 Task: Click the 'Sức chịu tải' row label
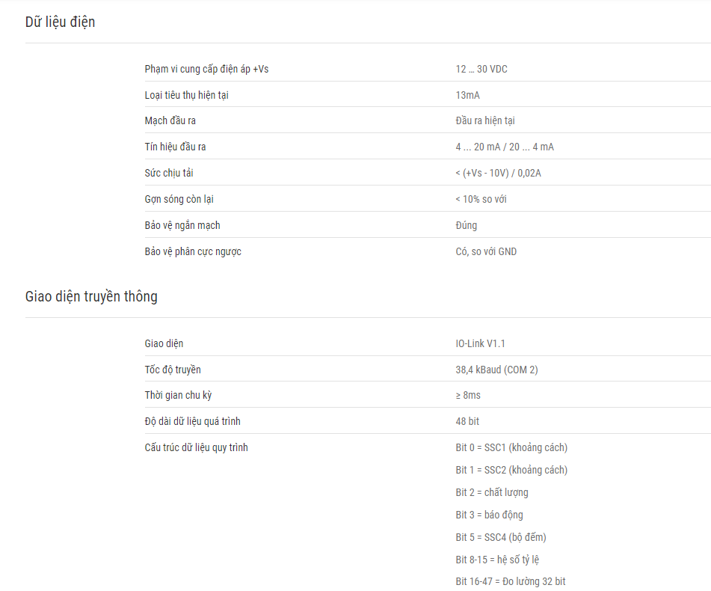click(169, 173)
